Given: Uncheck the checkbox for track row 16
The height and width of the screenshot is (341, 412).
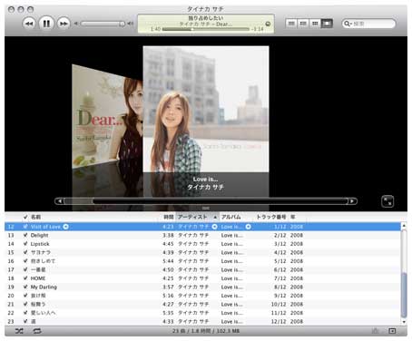Looking at the screenshot, I should pyautogui.click(x=25, y=261).
